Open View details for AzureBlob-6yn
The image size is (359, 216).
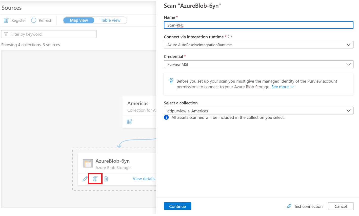coord(144,179)
